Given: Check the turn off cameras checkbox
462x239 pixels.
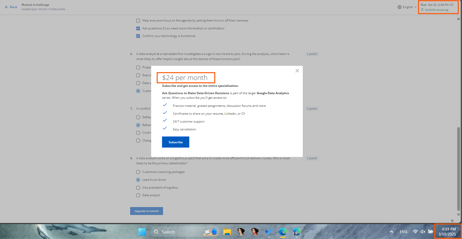Looking at the screenshot, I should coord(138,21).
